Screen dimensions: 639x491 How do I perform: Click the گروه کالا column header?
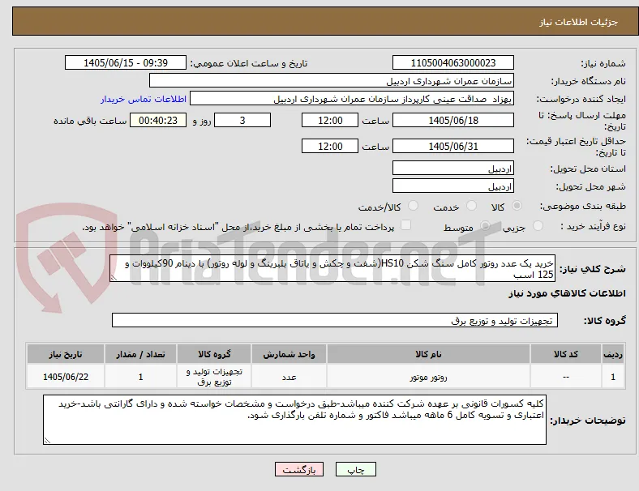coord(214,354)
